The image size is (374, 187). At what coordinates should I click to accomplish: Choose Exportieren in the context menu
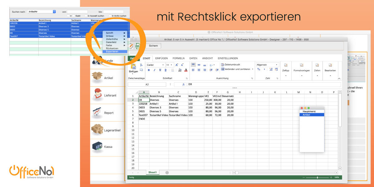click(115, 51)
